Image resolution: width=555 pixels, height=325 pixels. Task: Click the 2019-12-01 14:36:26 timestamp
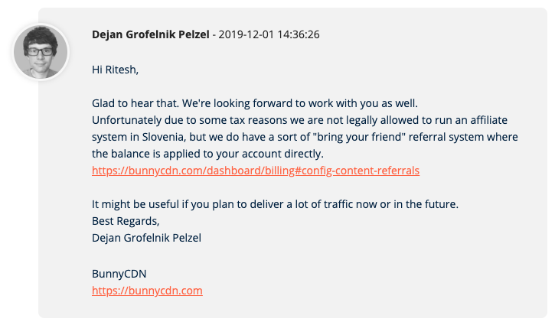(269, 35)
